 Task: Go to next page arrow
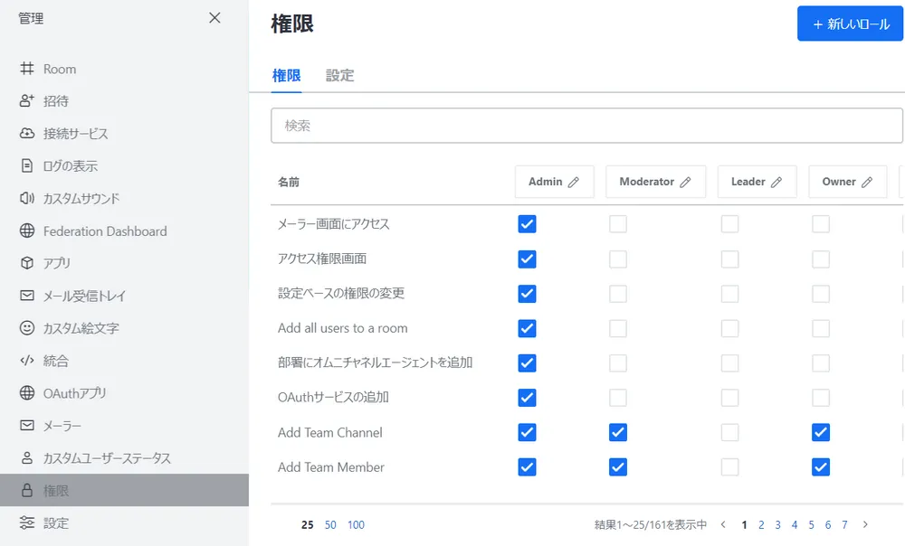(865, 524)
